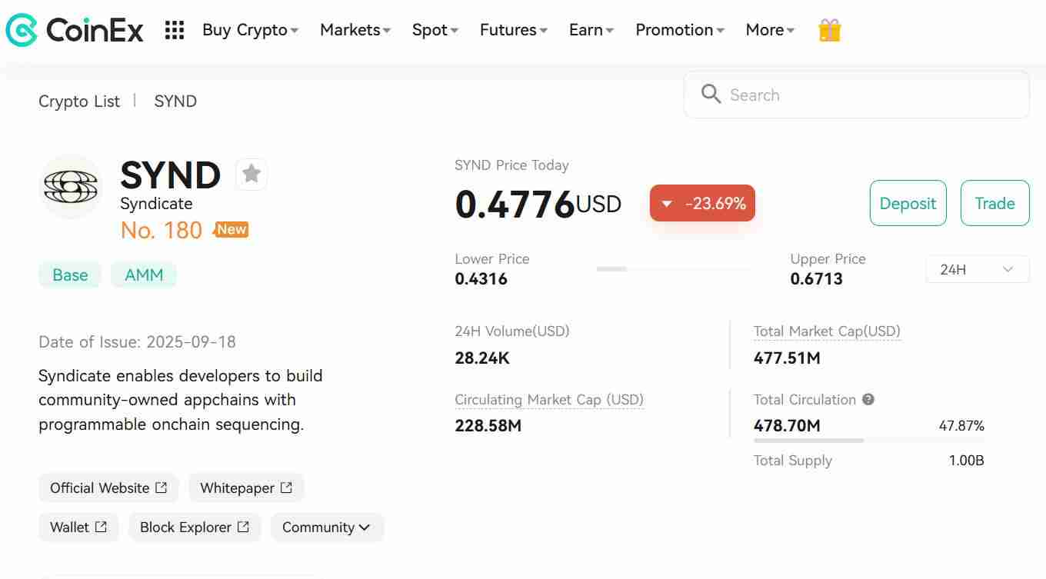Click the Deposit button

tap(908, 203)
